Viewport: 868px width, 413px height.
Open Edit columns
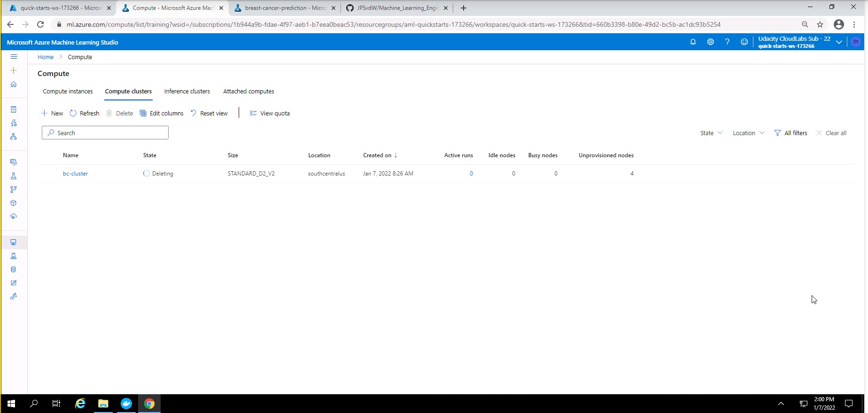point(162,113)
